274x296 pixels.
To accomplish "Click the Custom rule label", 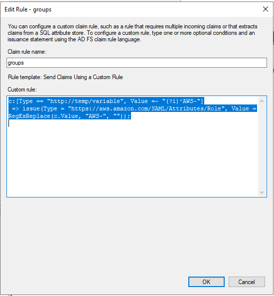I will click(22, 90).
